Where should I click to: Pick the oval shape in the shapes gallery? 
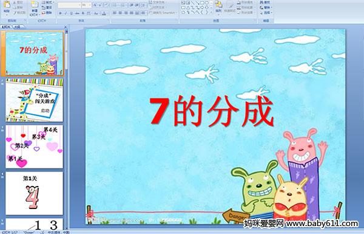click(x=207, y=3)
